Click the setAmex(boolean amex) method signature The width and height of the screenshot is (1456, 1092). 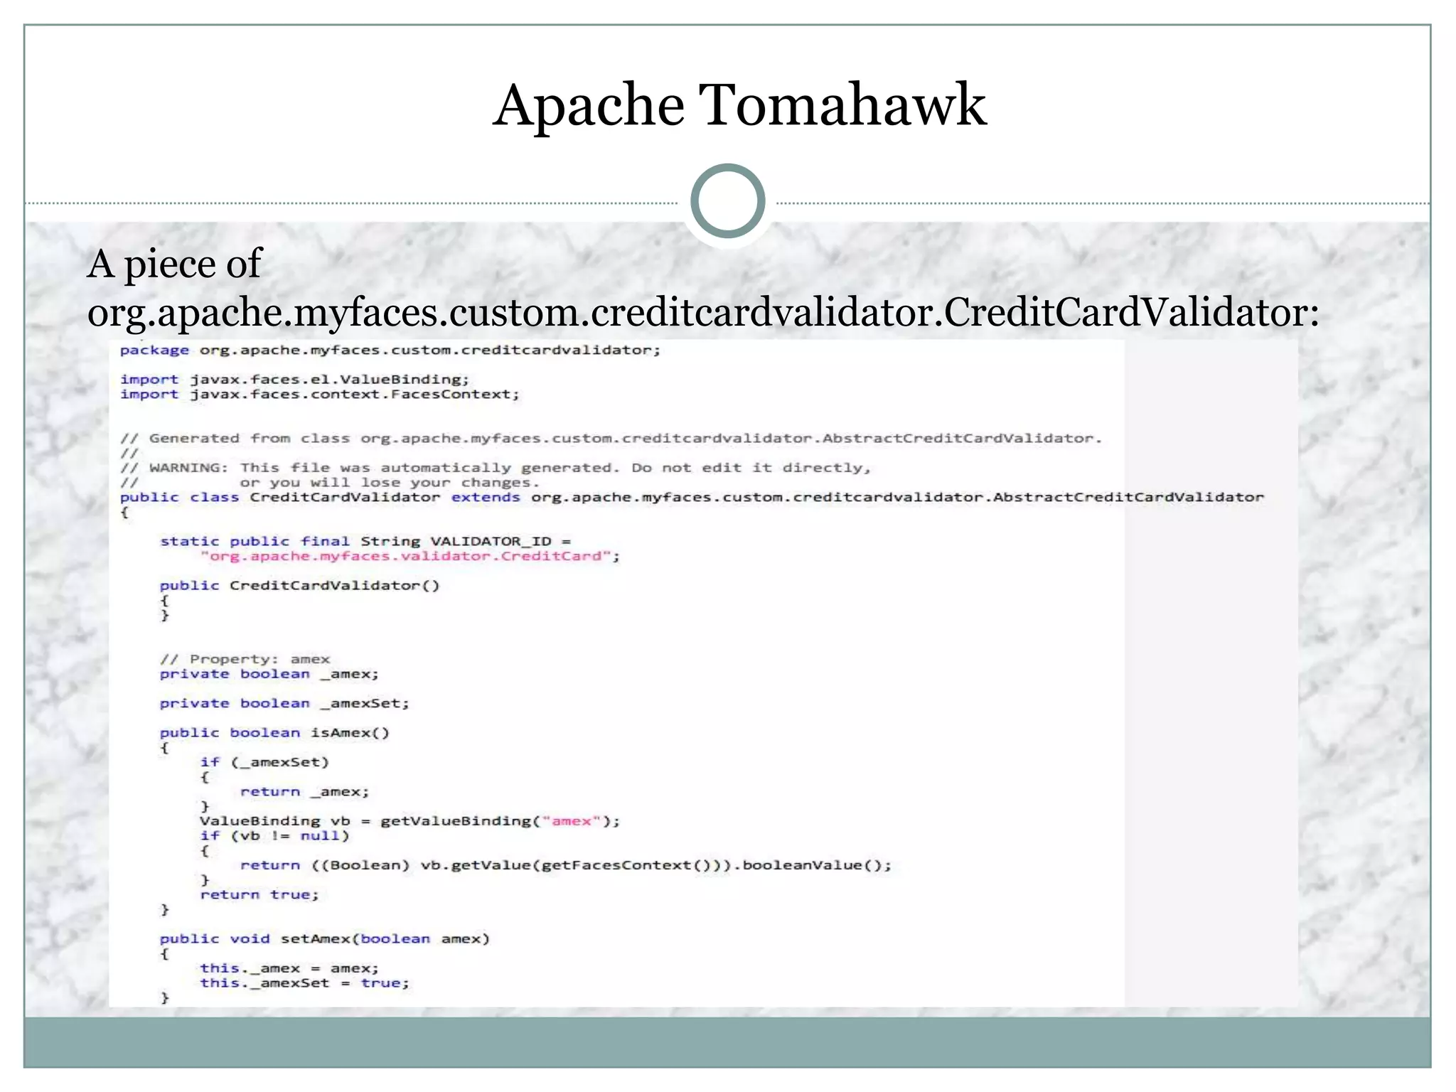point(324,938)
